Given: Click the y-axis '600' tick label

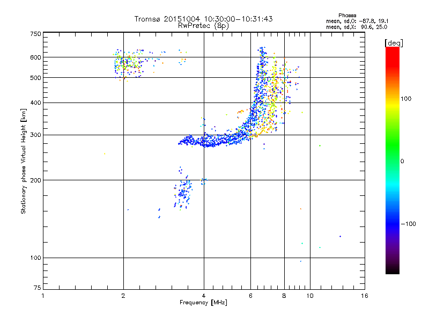Looking at the screenshot, I should (35, 57).
